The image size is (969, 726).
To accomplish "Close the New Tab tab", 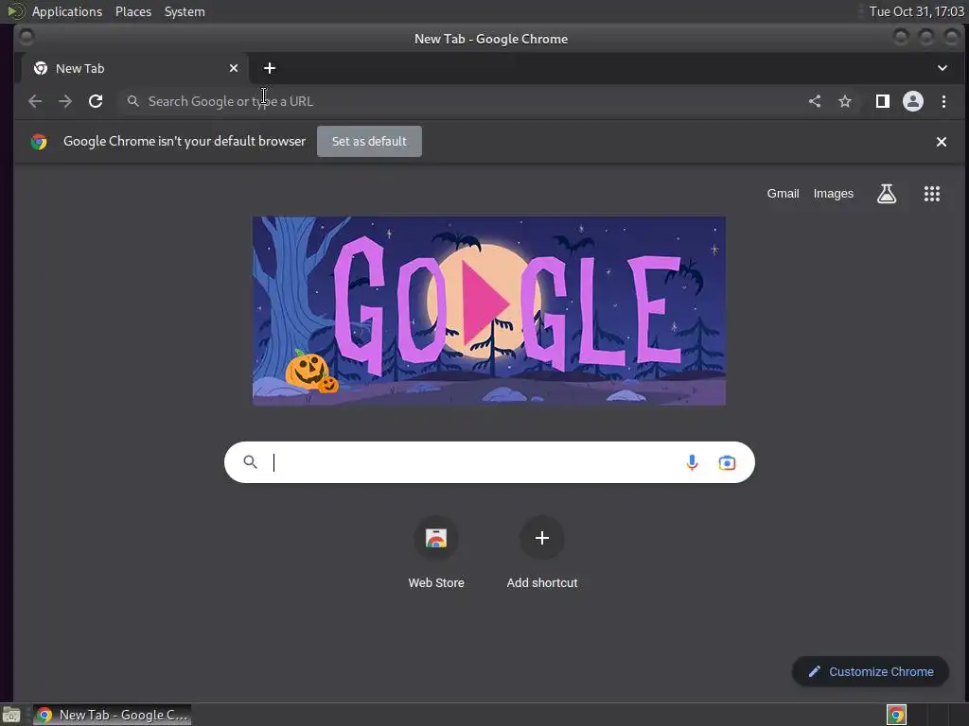I will 234,68.
